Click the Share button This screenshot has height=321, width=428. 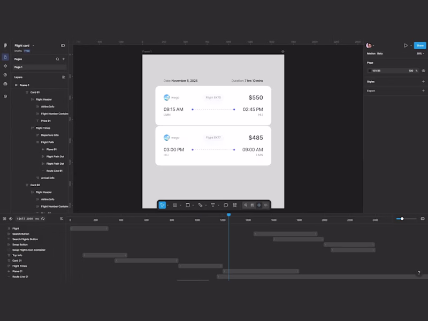point(420,45)
